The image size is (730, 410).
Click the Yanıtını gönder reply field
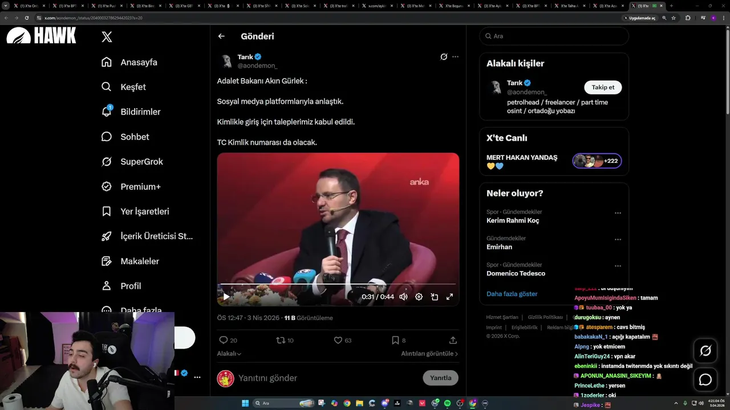click(x=328, y=378)
